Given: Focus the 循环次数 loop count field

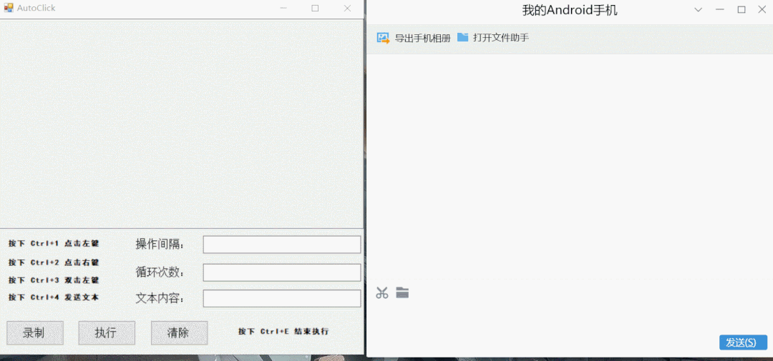Looking at the screenshot, I should point(282,272).
